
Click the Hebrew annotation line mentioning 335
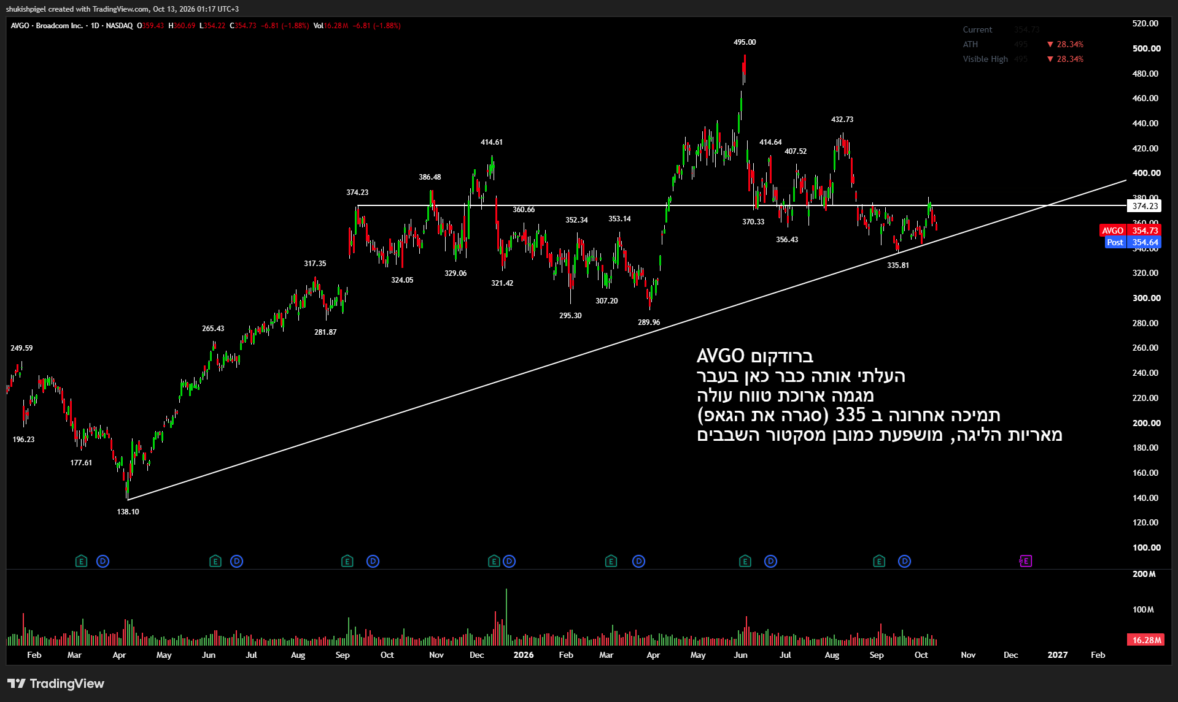click(x=849, y=415)
